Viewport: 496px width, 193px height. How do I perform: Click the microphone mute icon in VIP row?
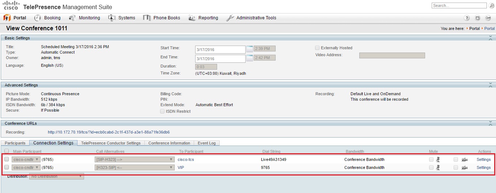438,167
